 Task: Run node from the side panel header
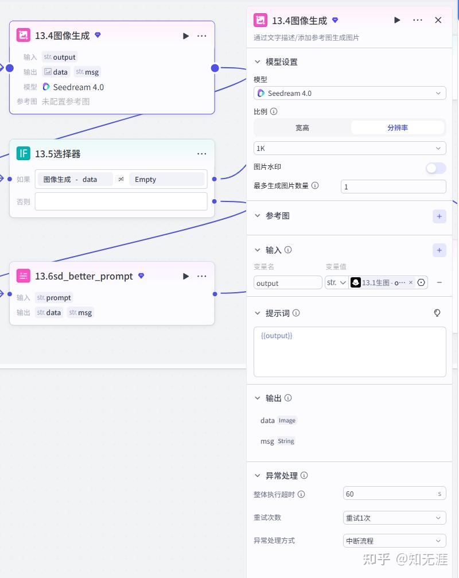tap(396, 20)
